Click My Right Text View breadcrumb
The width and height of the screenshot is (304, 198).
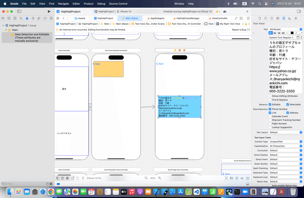click(x=228, y=24)
